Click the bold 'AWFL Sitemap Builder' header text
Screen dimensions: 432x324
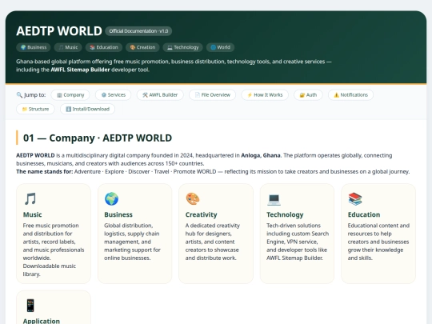[x=80, y=70]
